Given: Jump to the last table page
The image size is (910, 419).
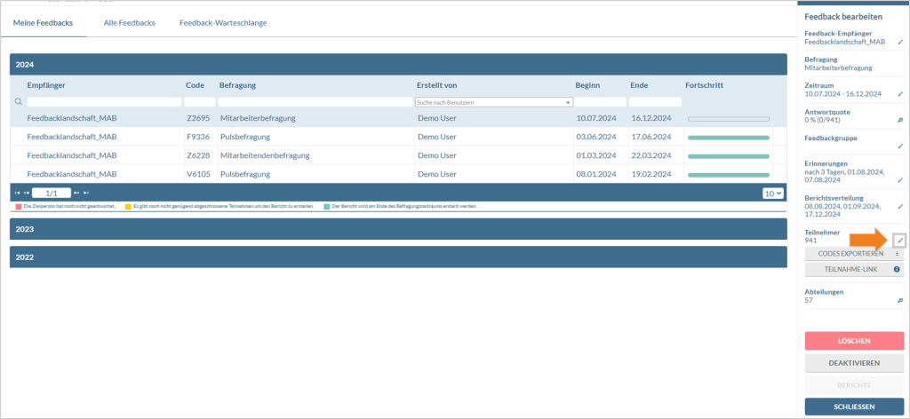Looking at the screenshot, I should pos(86,193).
